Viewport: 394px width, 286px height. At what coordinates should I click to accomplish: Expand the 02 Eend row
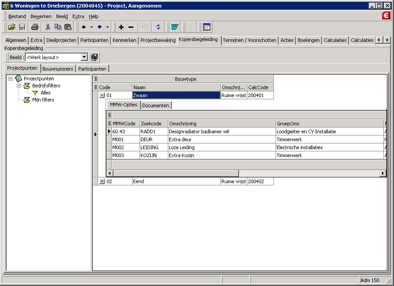[102, 181]
